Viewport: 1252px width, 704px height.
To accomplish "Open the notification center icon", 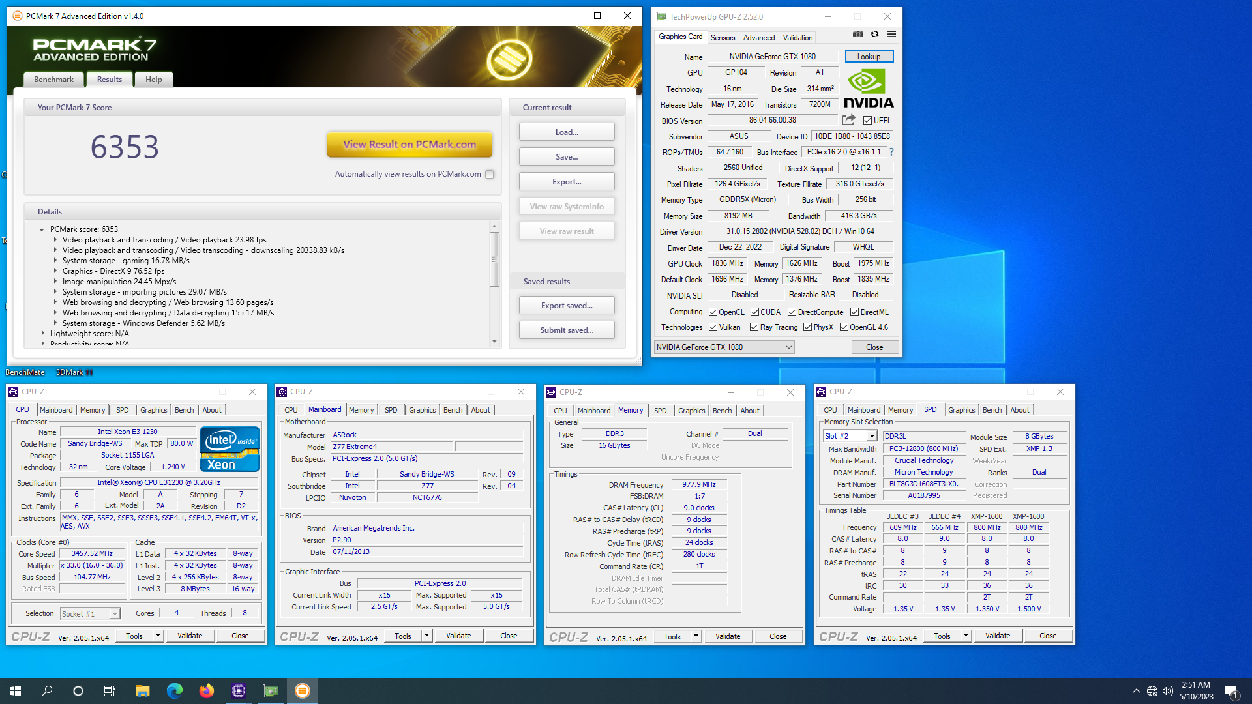I will pyautogui.click(x=1231, y=691).
